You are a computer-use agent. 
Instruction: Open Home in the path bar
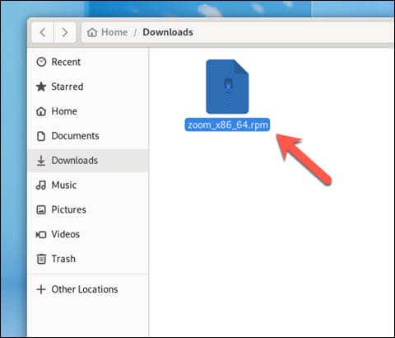click(114, 32)
